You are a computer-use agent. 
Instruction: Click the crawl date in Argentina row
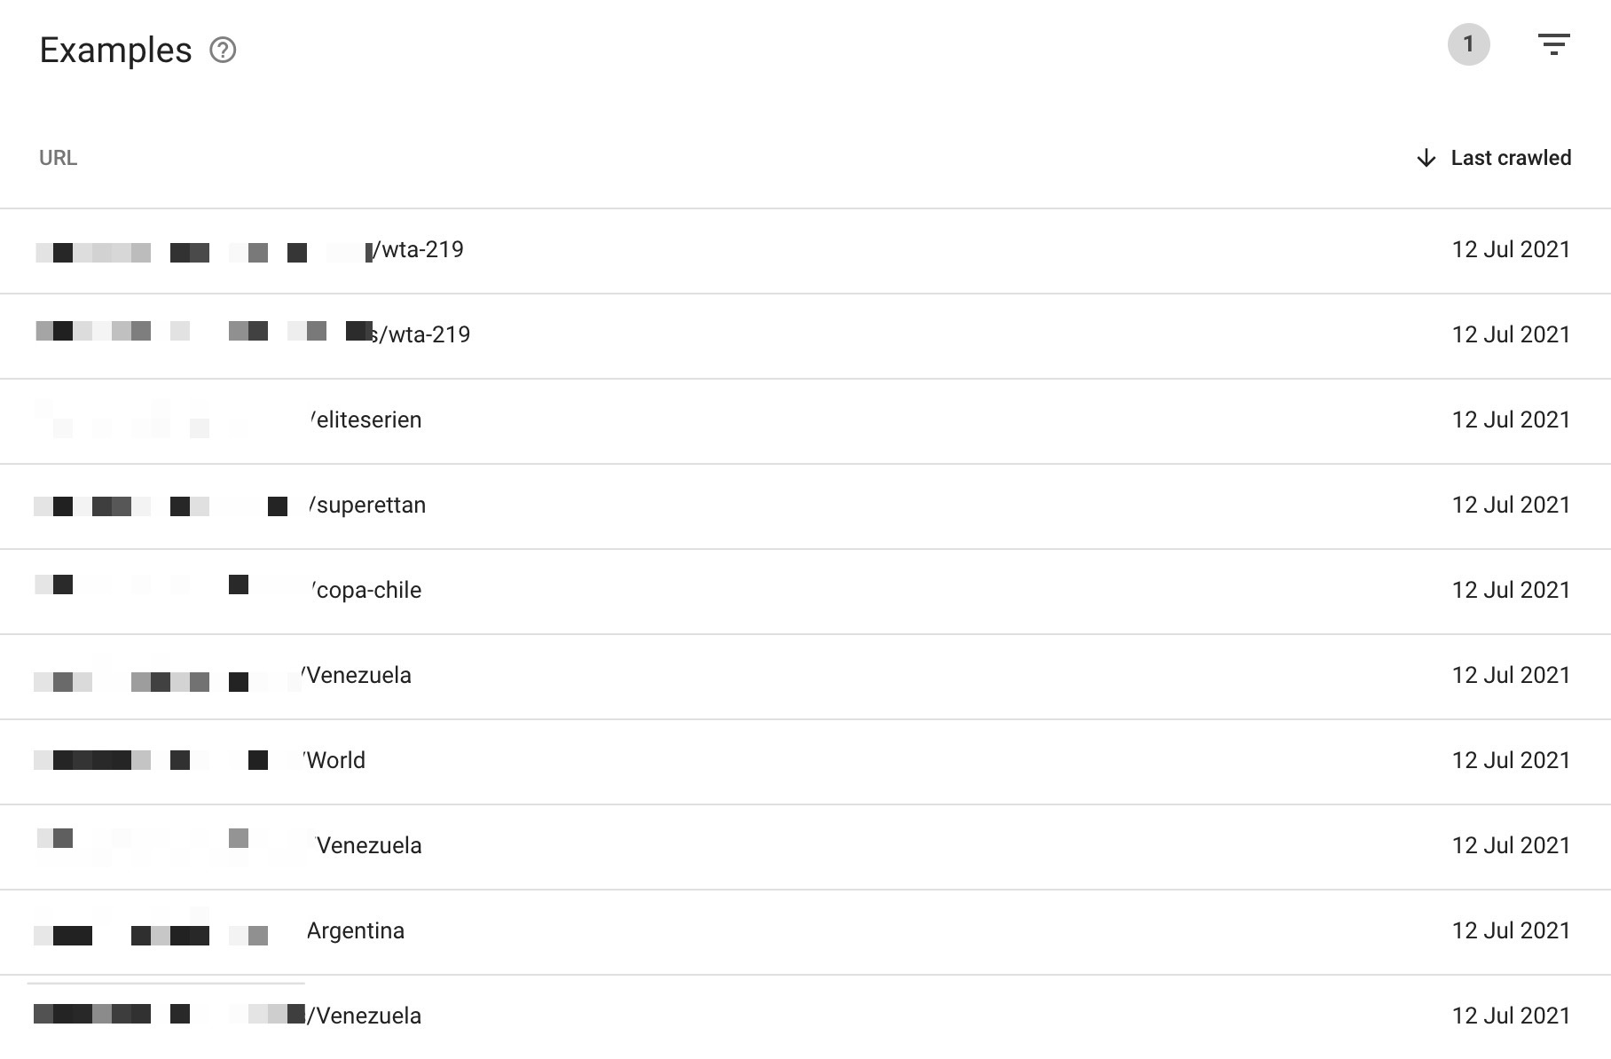1510,931
